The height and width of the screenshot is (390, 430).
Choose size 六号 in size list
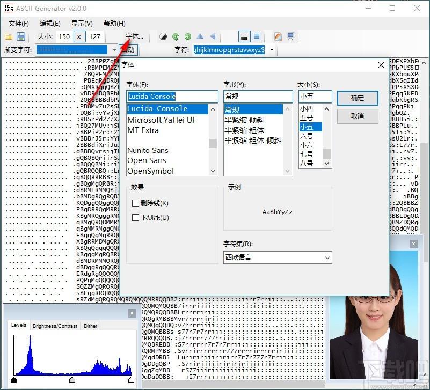[307, 136]
